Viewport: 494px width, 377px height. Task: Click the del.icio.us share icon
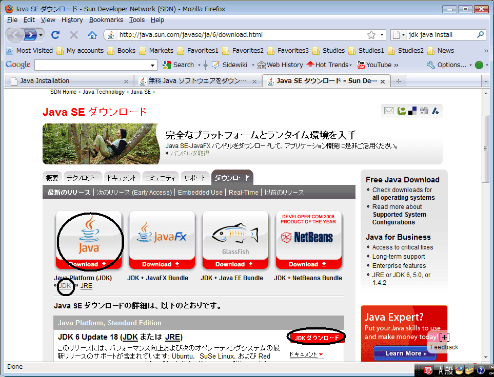412,111
